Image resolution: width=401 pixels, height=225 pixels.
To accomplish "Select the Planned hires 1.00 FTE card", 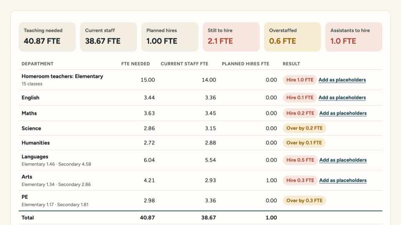I will click(170, 37).
